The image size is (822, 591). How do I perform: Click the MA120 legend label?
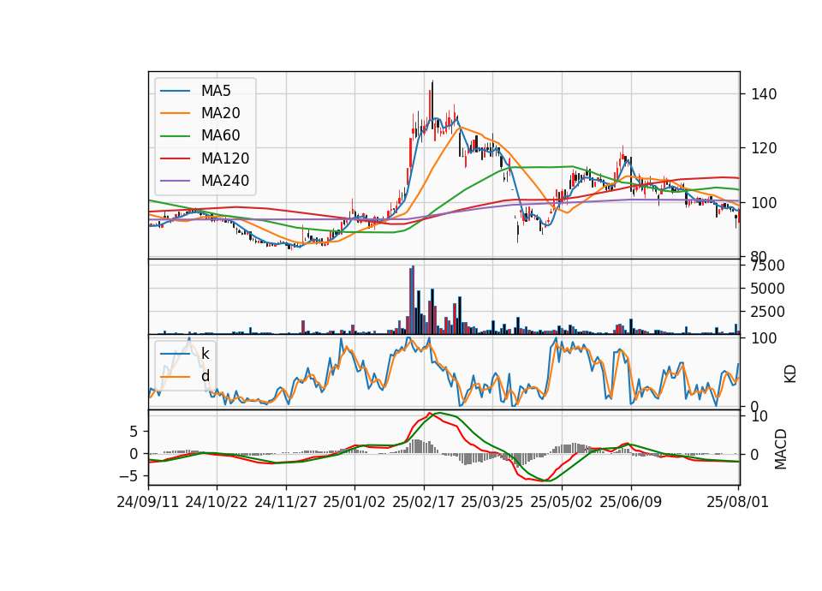[x=225, y=158]
